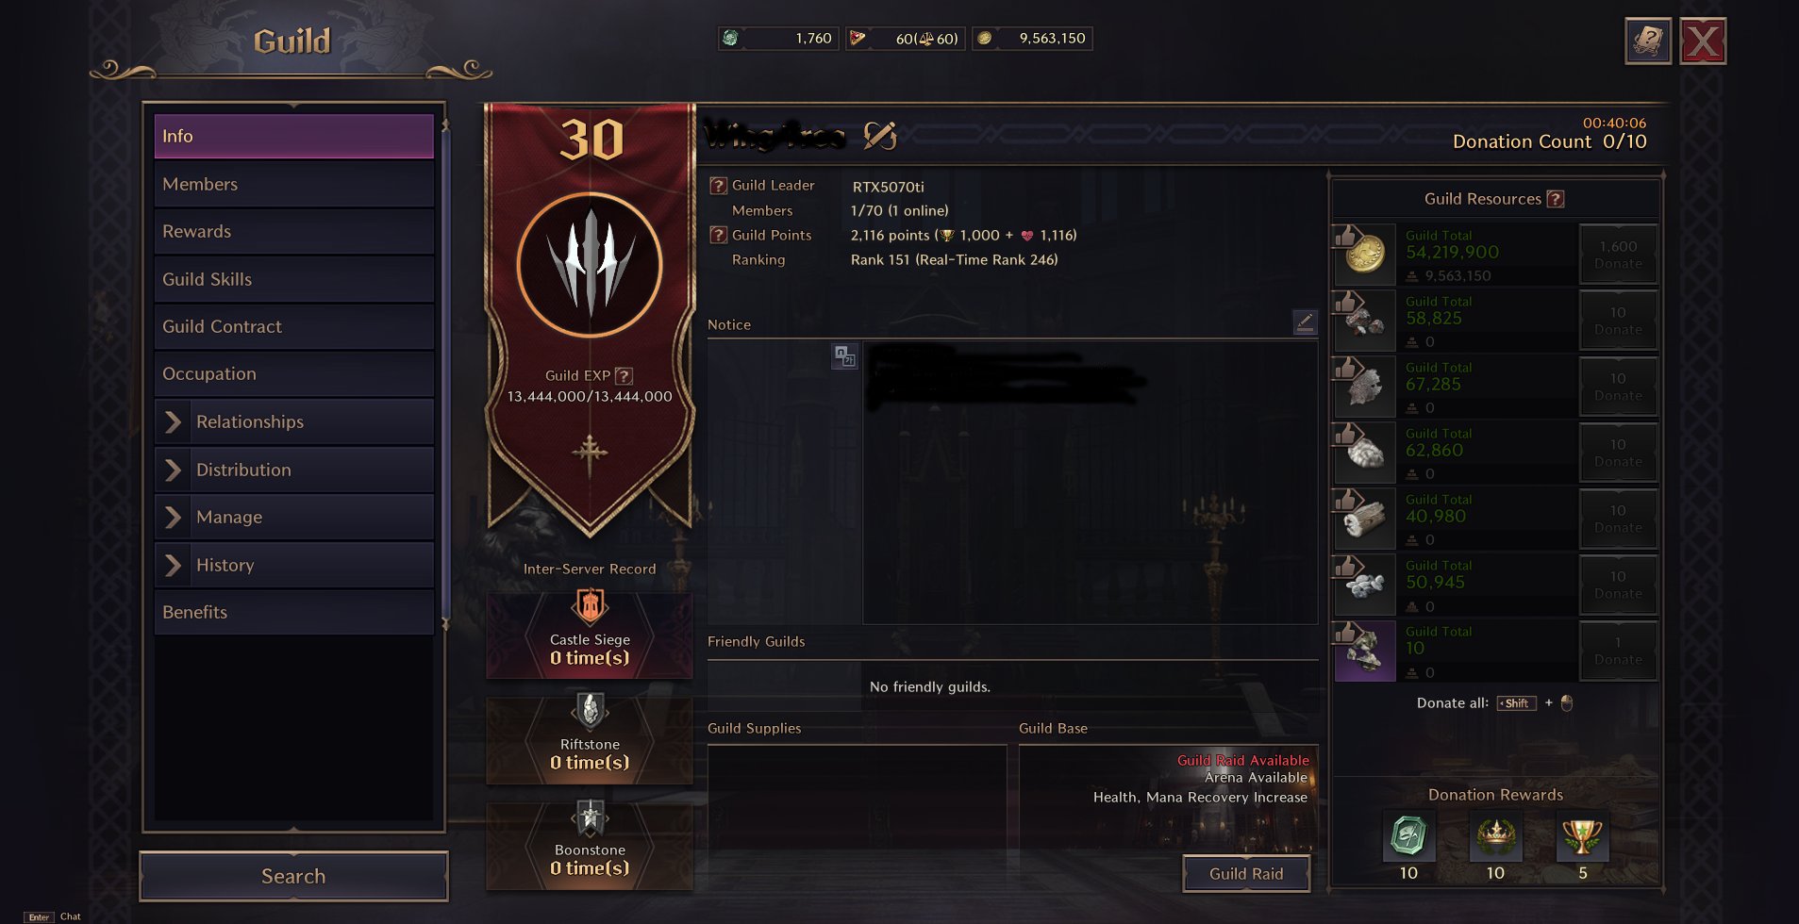This screenshot has width=1799, height=924.
Task: Open the Members tab
Action: click(293, 184)
